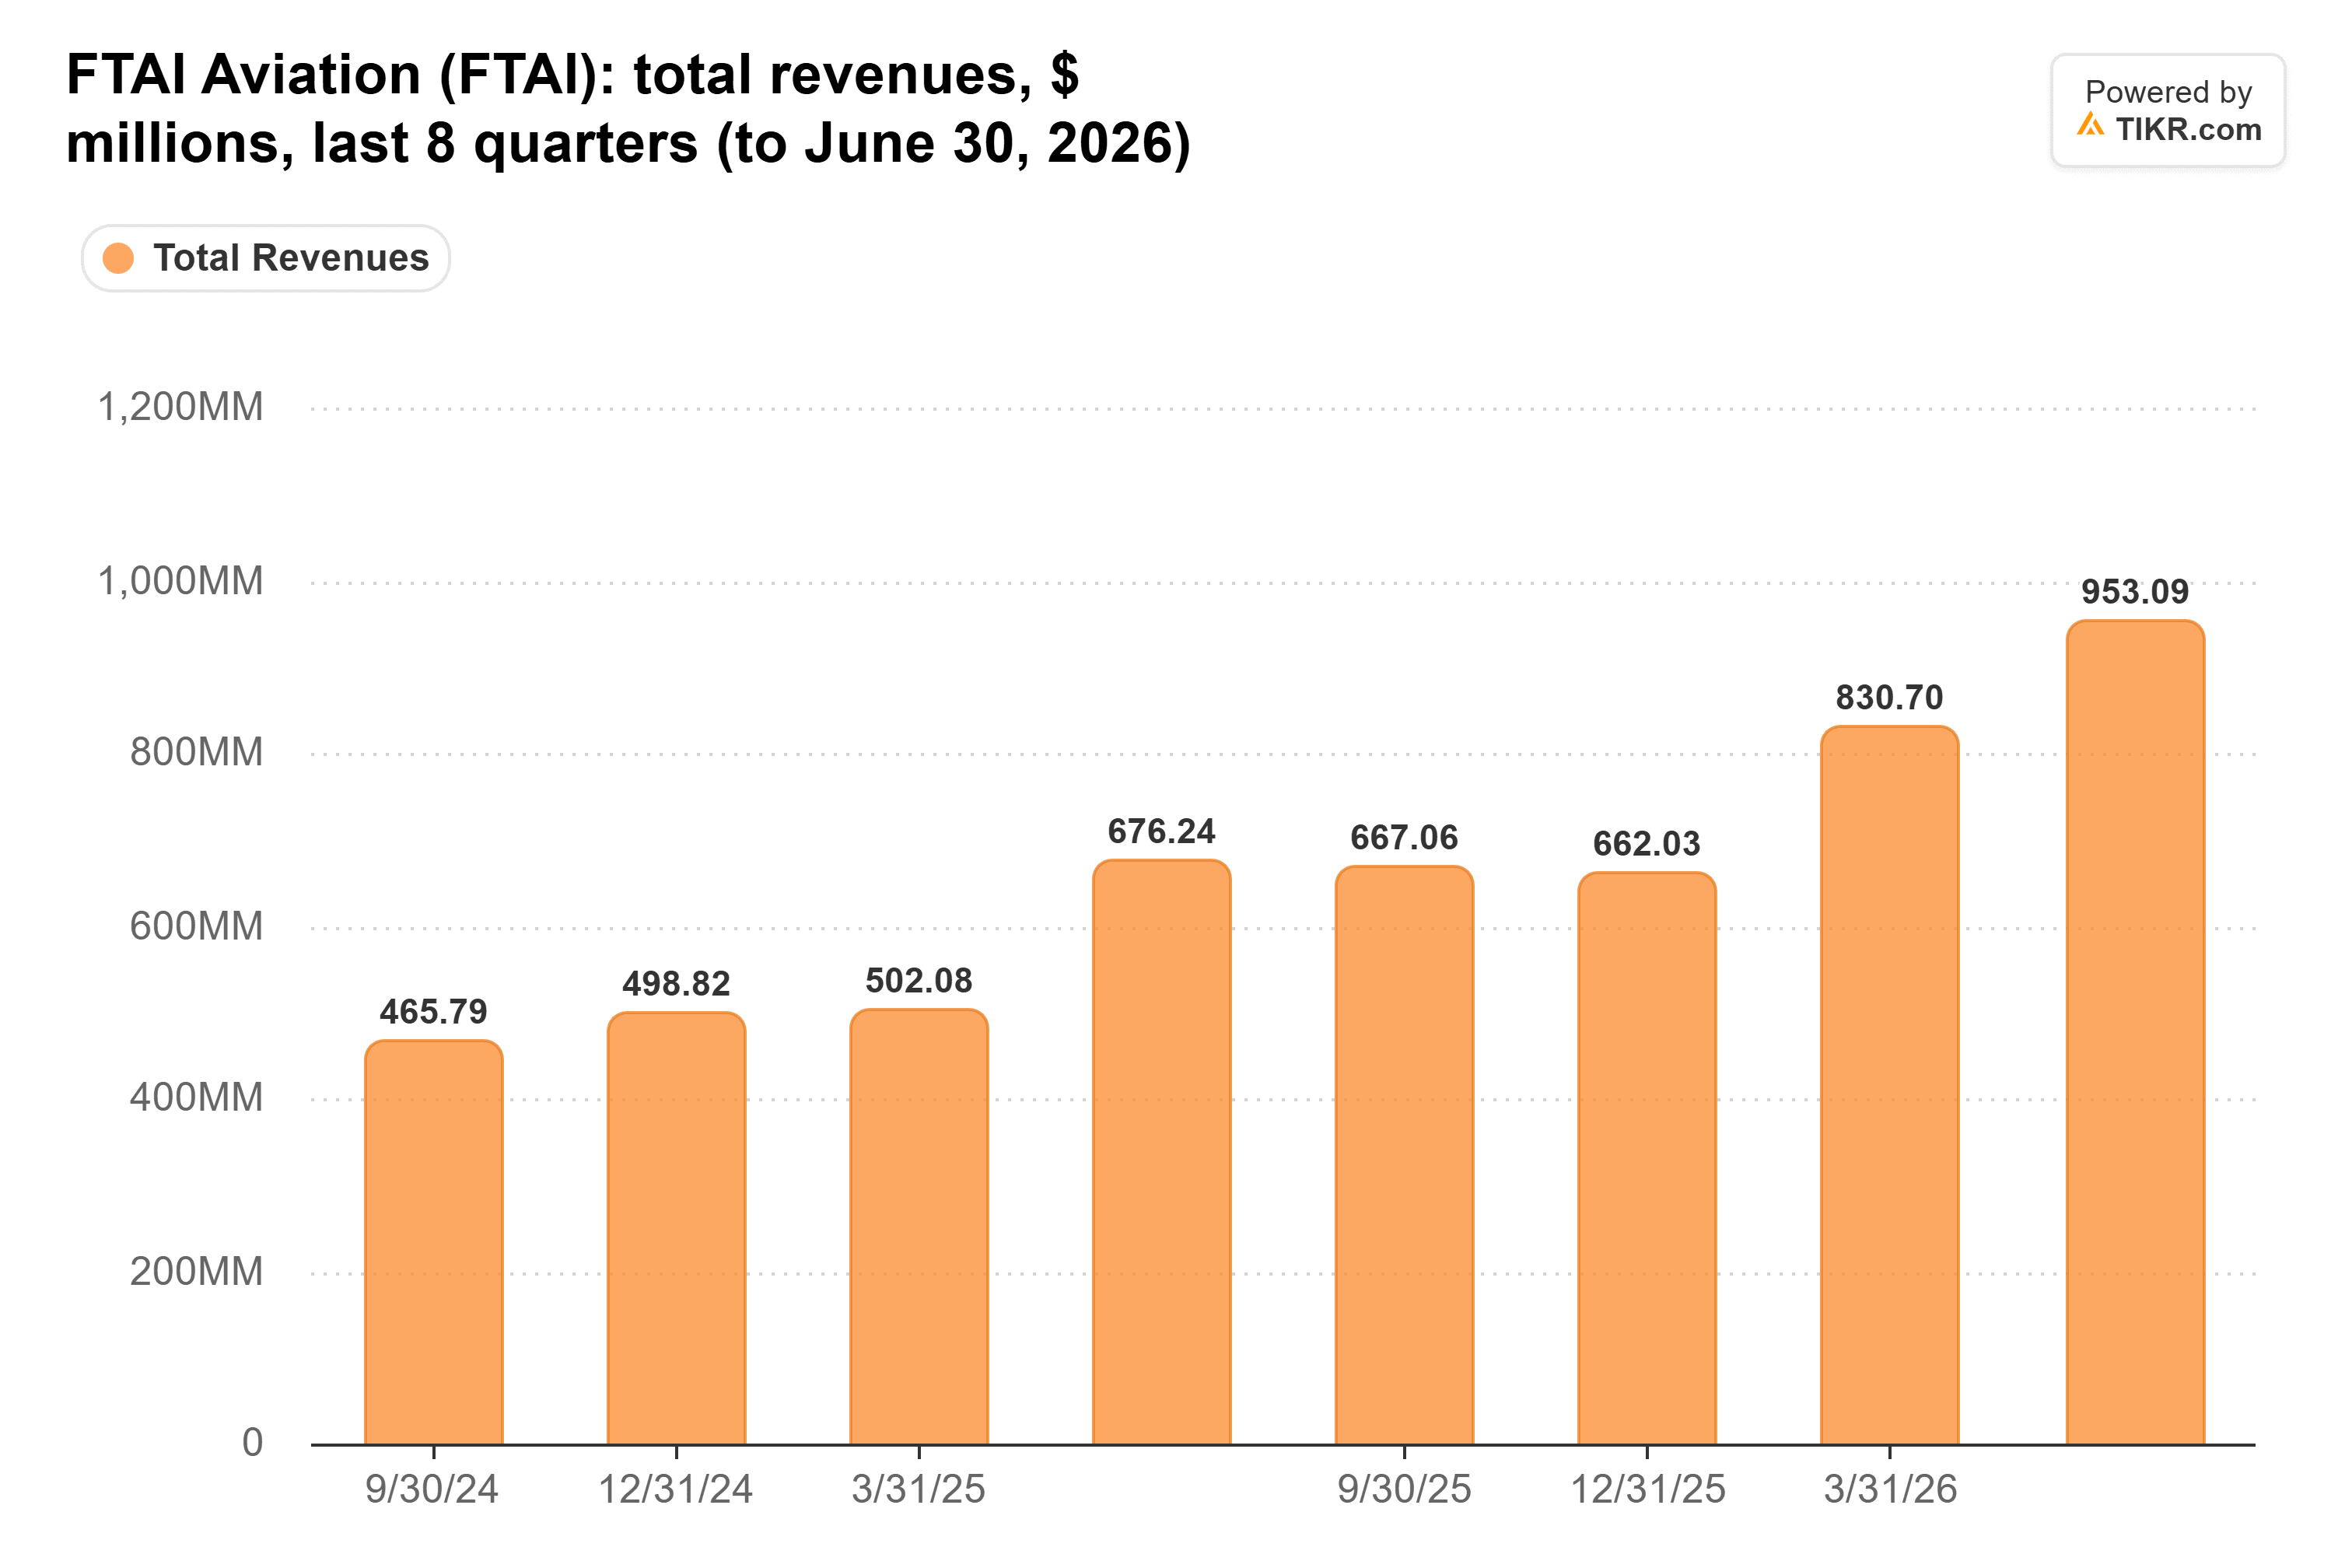This screenshot has width=2352, height=1568.
Task: Click the chart title about FTAI Aviation revenues
Action: [628, 108]
